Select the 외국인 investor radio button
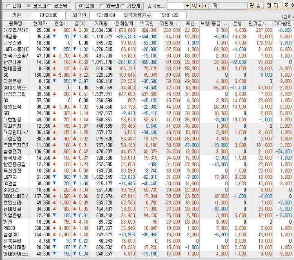The width and height of the screenshot is (294, 260). [101, 6]
